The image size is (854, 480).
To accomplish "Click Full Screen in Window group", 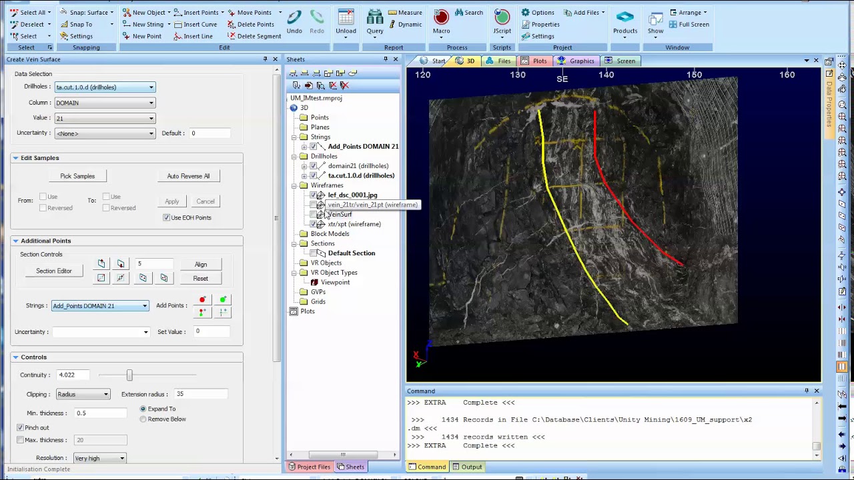I will pos(689,25).
